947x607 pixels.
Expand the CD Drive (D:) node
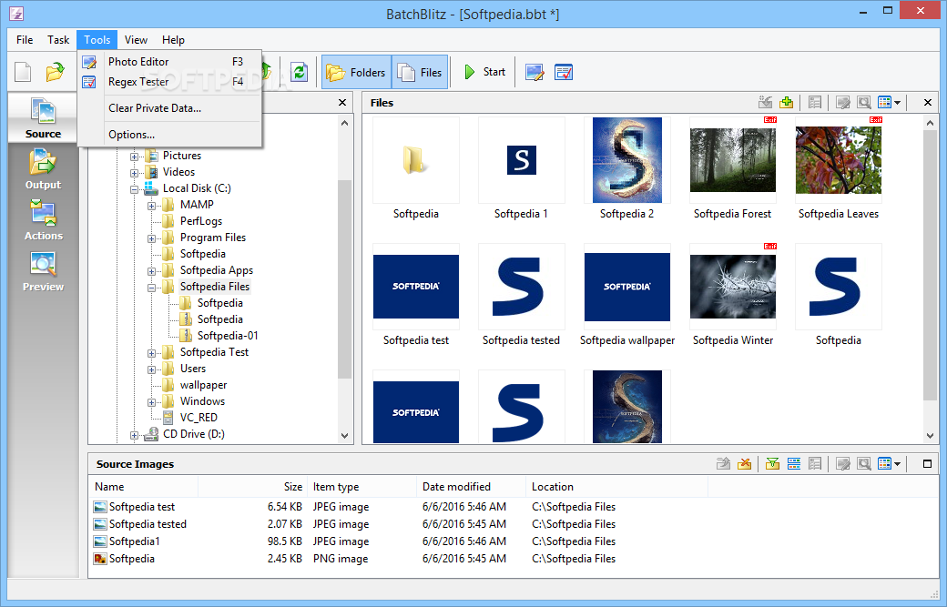click(134, 435)
